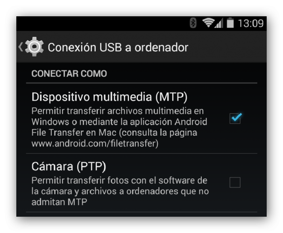
Task: Uncheck the Dispositivo multimedia (MTP) checkbox
Action: pos(235,118)
